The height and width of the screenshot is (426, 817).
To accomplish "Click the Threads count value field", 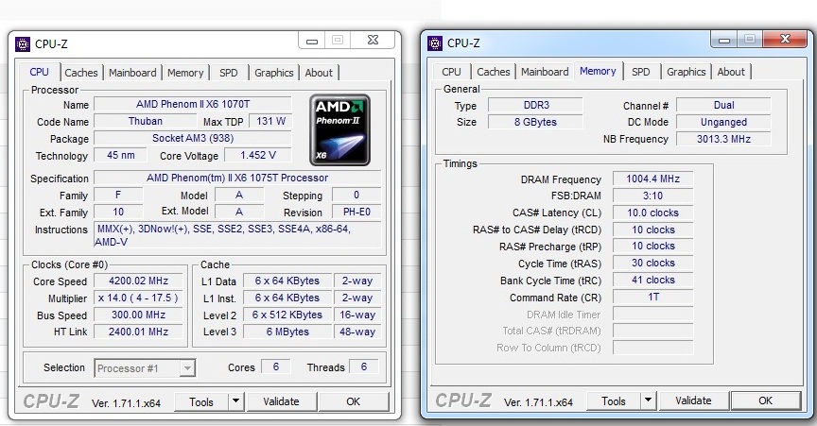I will [364, 367].
